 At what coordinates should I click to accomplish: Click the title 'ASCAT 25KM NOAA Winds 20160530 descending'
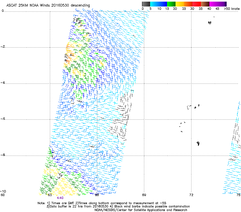[48, 6]
